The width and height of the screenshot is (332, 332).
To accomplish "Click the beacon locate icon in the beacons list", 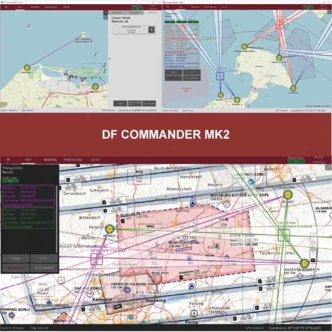I will click(x=152, y=29).
